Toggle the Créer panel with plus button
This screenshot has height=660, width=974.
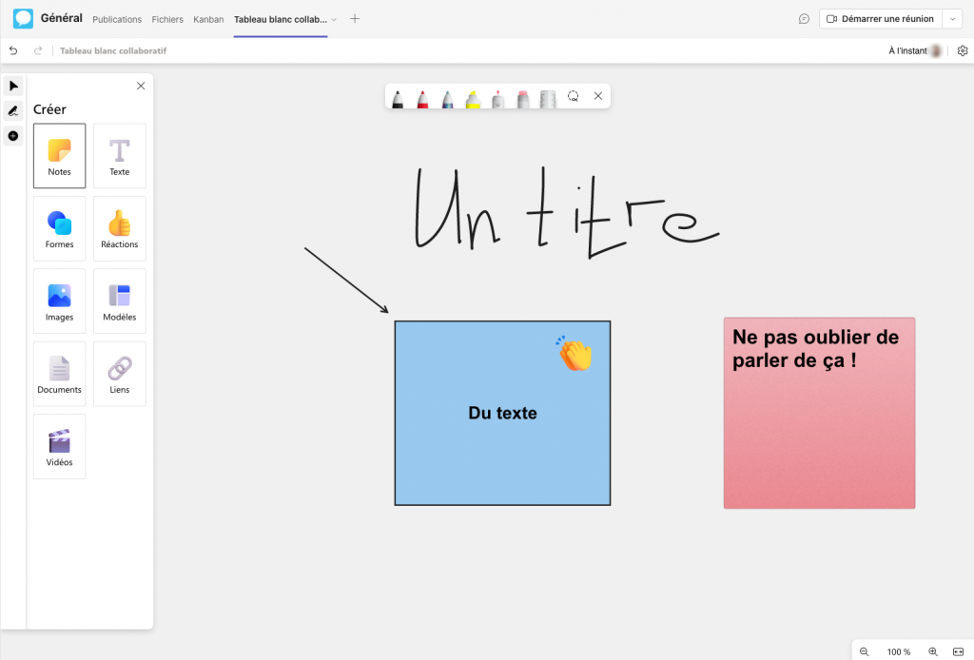13,136
